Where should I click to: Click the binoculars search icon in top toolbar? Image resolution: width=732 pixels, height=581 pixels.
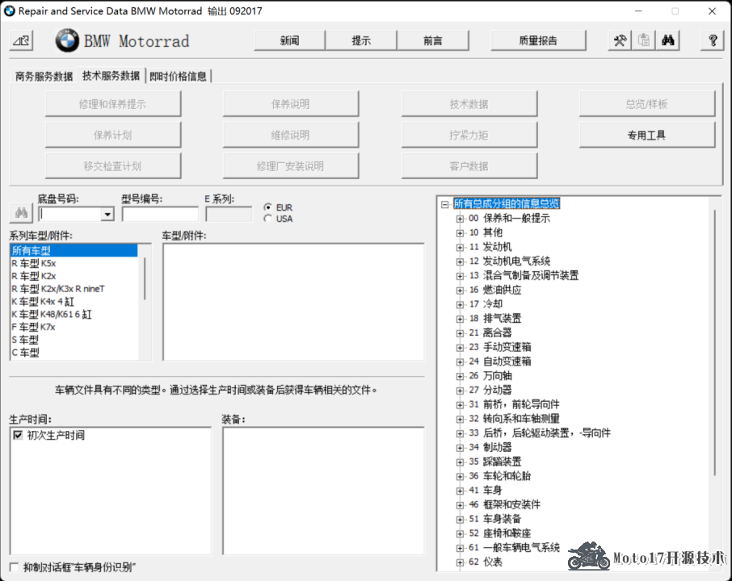[x=667, y=40]
